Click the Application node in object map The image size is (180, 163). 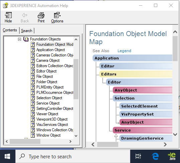point(132,58)
